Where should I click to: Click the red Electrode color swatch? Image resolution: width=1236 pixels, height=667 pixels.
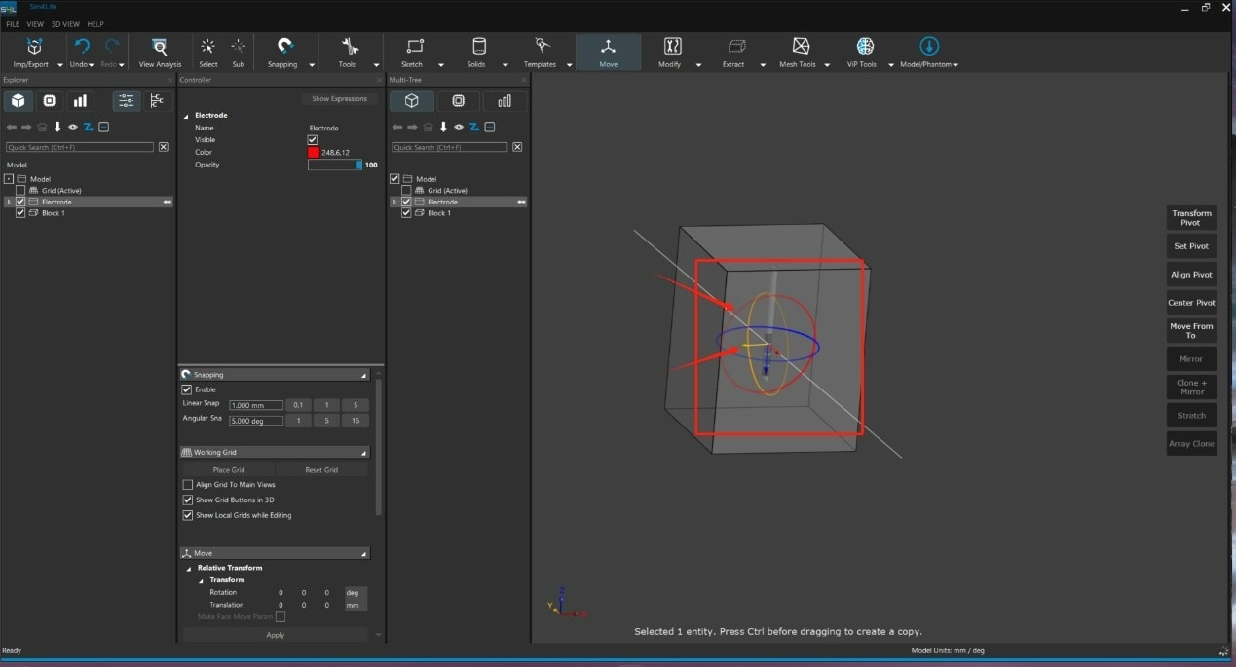(314, 153)
